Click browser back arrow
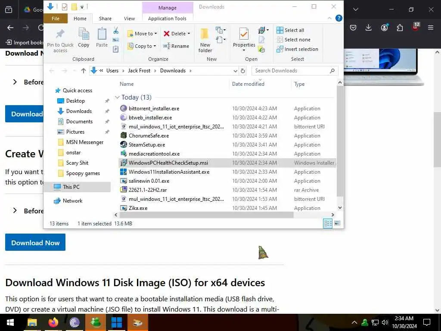This screenshot has width=441, height=331. pos(10,28)
